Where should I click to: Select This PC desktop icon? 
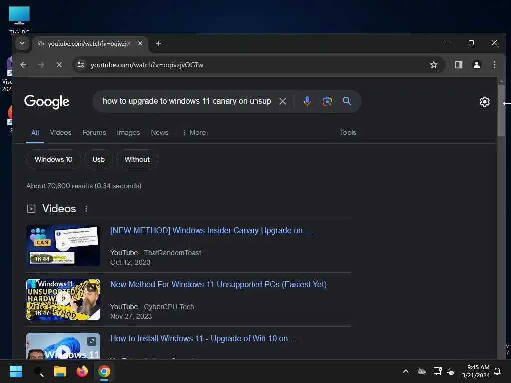19,19
